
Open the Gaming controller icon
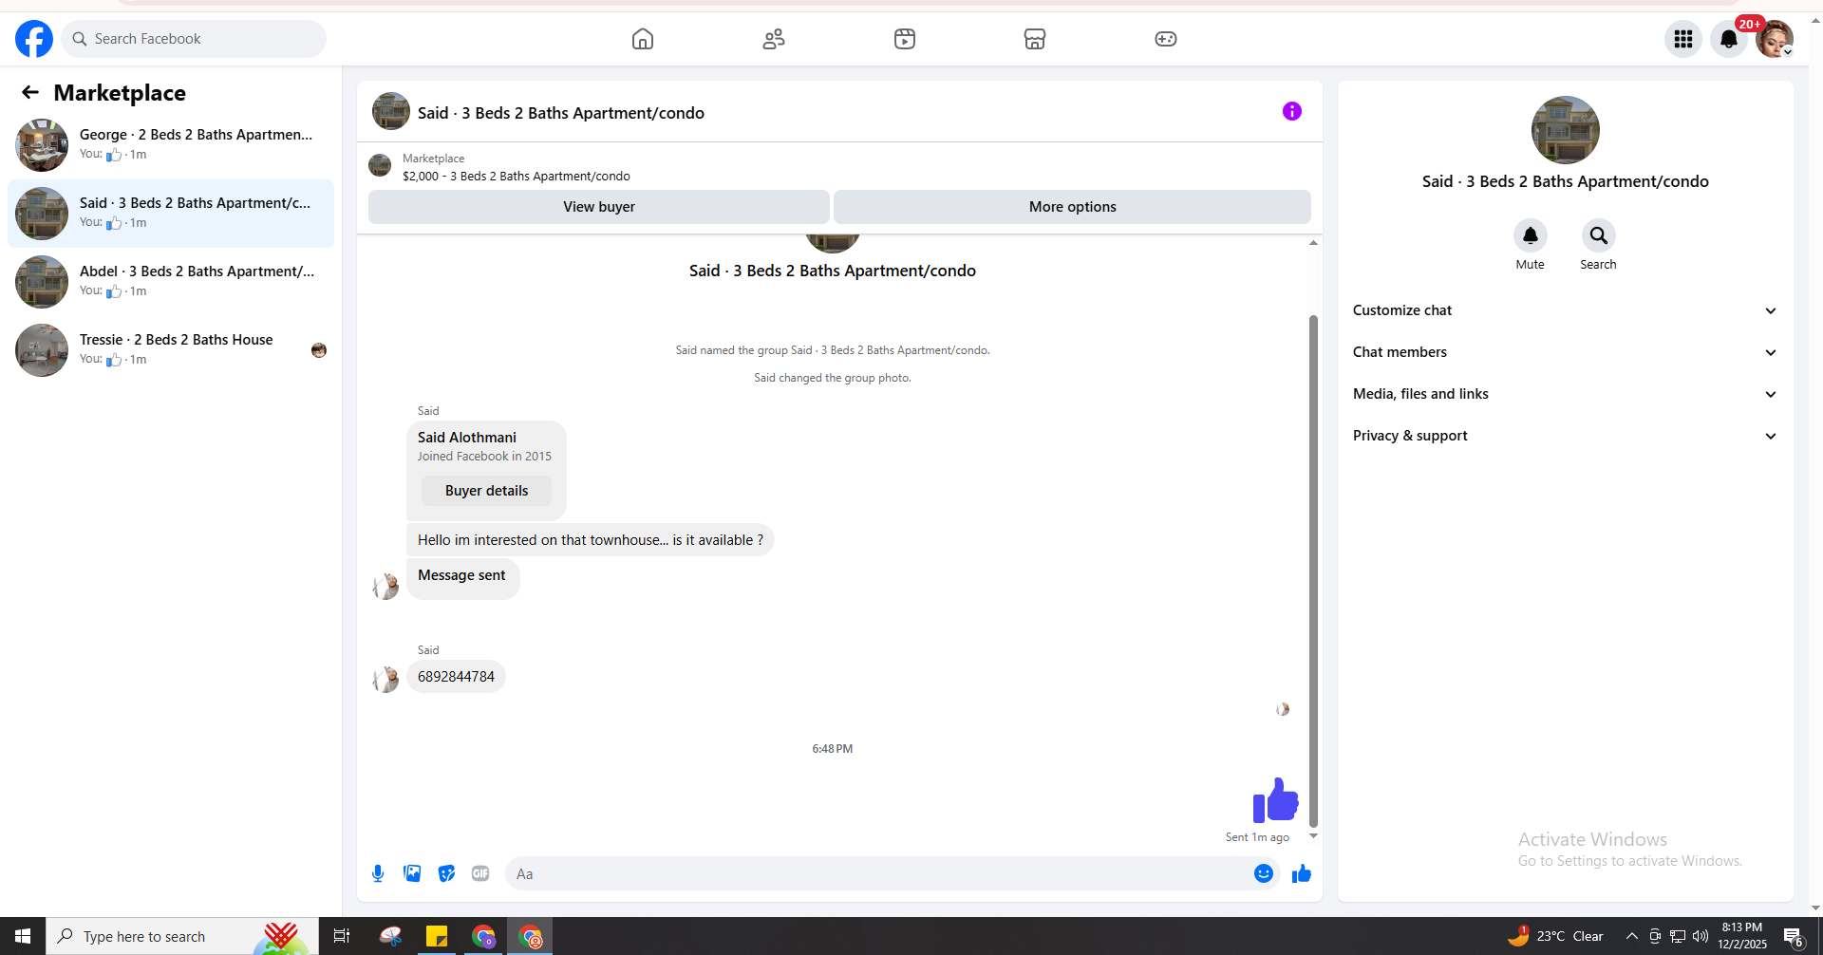pyautogui.click(x=1166, y=39)
